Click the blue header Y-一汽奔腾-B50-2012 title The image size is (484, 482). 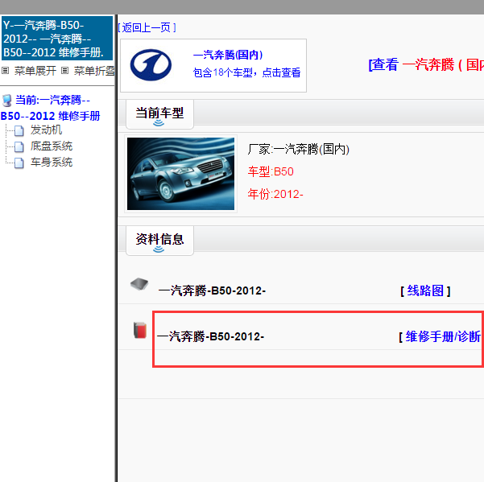[x=57, y=39]
